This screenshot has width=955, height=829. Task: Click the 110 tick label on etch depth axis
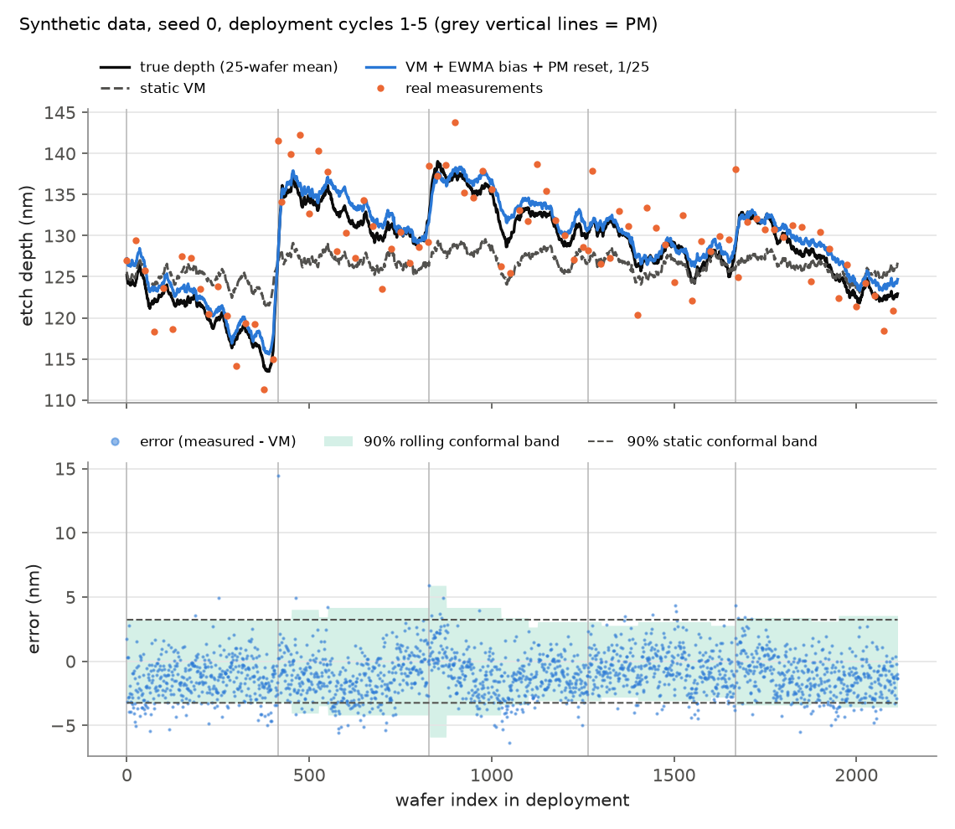59,400
